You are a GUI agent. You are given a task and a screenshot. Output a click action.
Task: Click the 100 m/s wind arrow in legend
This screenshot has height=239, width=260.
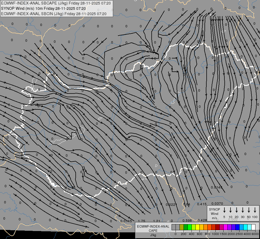[255, 210]
